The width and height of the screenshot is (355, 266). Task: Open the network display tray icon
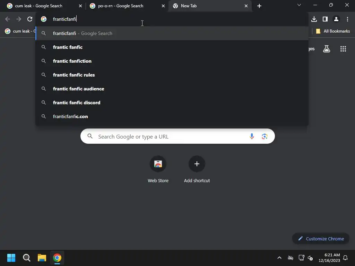301,258
